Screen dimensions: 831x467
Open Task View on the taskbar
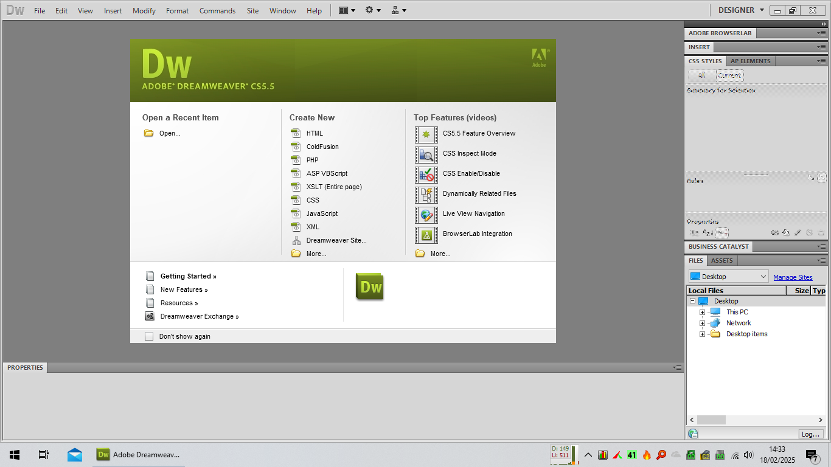click(x=44, y=454)
